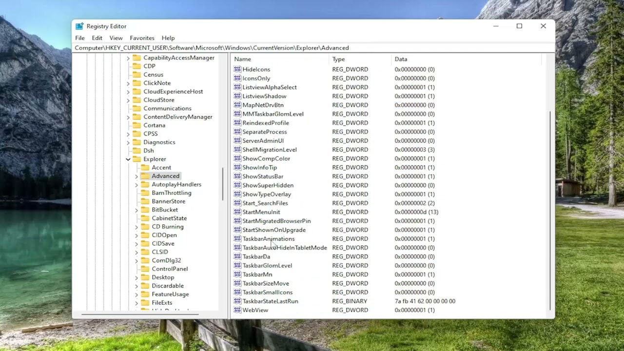
Task: Click the WebView value icon
Action: (x=237, y=310)
